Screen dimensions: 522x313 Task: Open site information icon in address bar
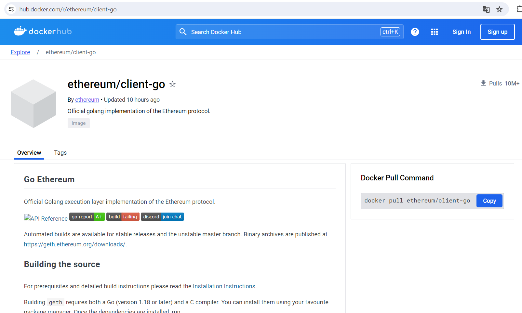click(11, 9)
